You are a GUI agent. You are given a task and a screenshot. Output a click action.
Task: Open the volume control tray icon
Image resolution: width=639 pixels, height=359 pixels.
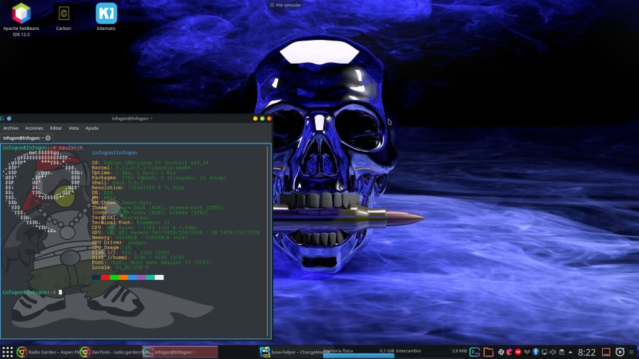pyautogui.click(x=553, y=352)
